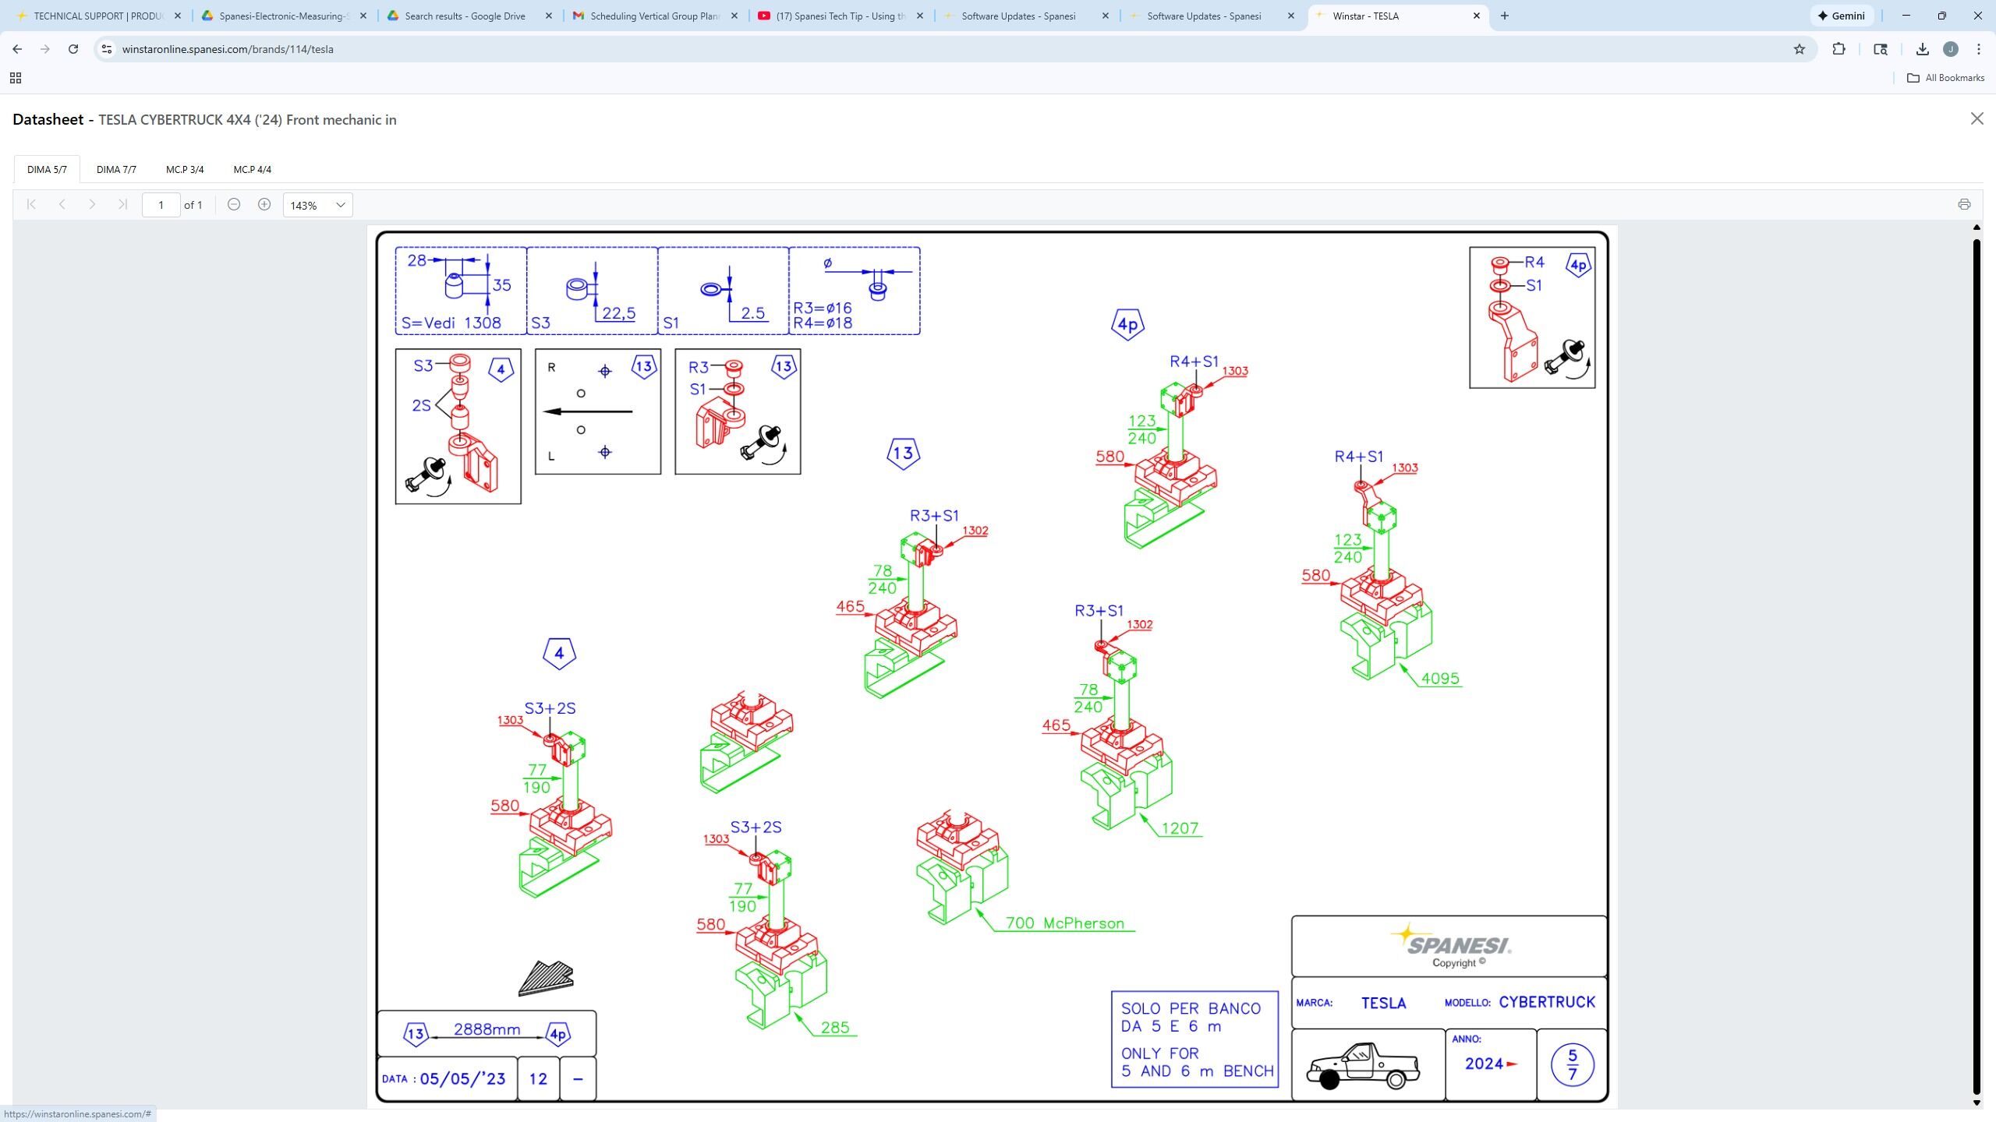The width and height of the screenshot is (1996, 1122).
Task: Zoom out with the minus circle icon
Action: click(x=234, y=204)
